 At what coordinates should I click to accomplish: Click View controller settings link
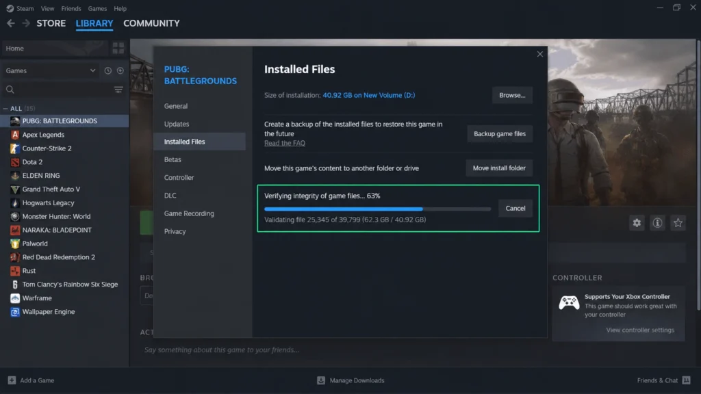640,330
